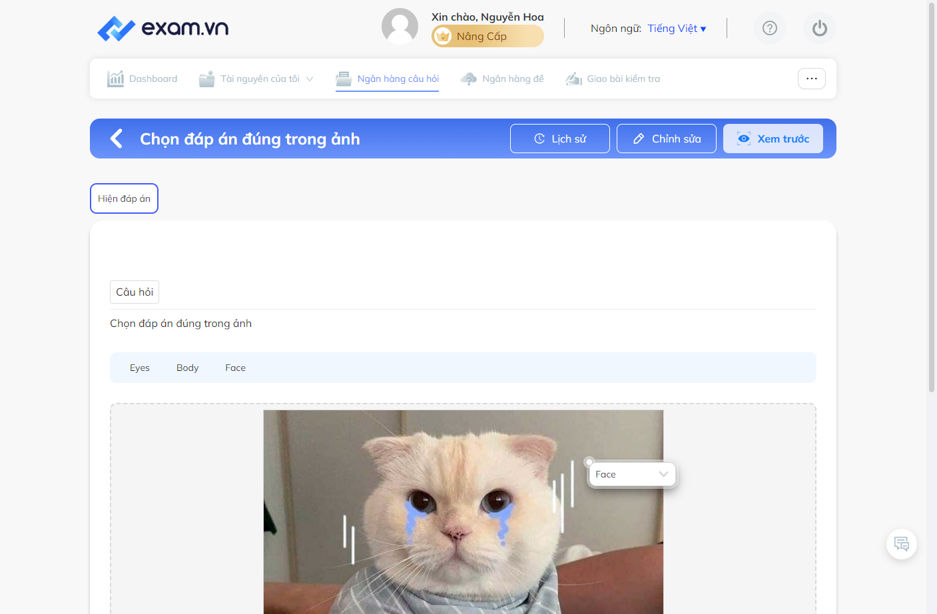937x614 pixels.
Task: Select the Face answer option in the list
Action: coord(236,368)
